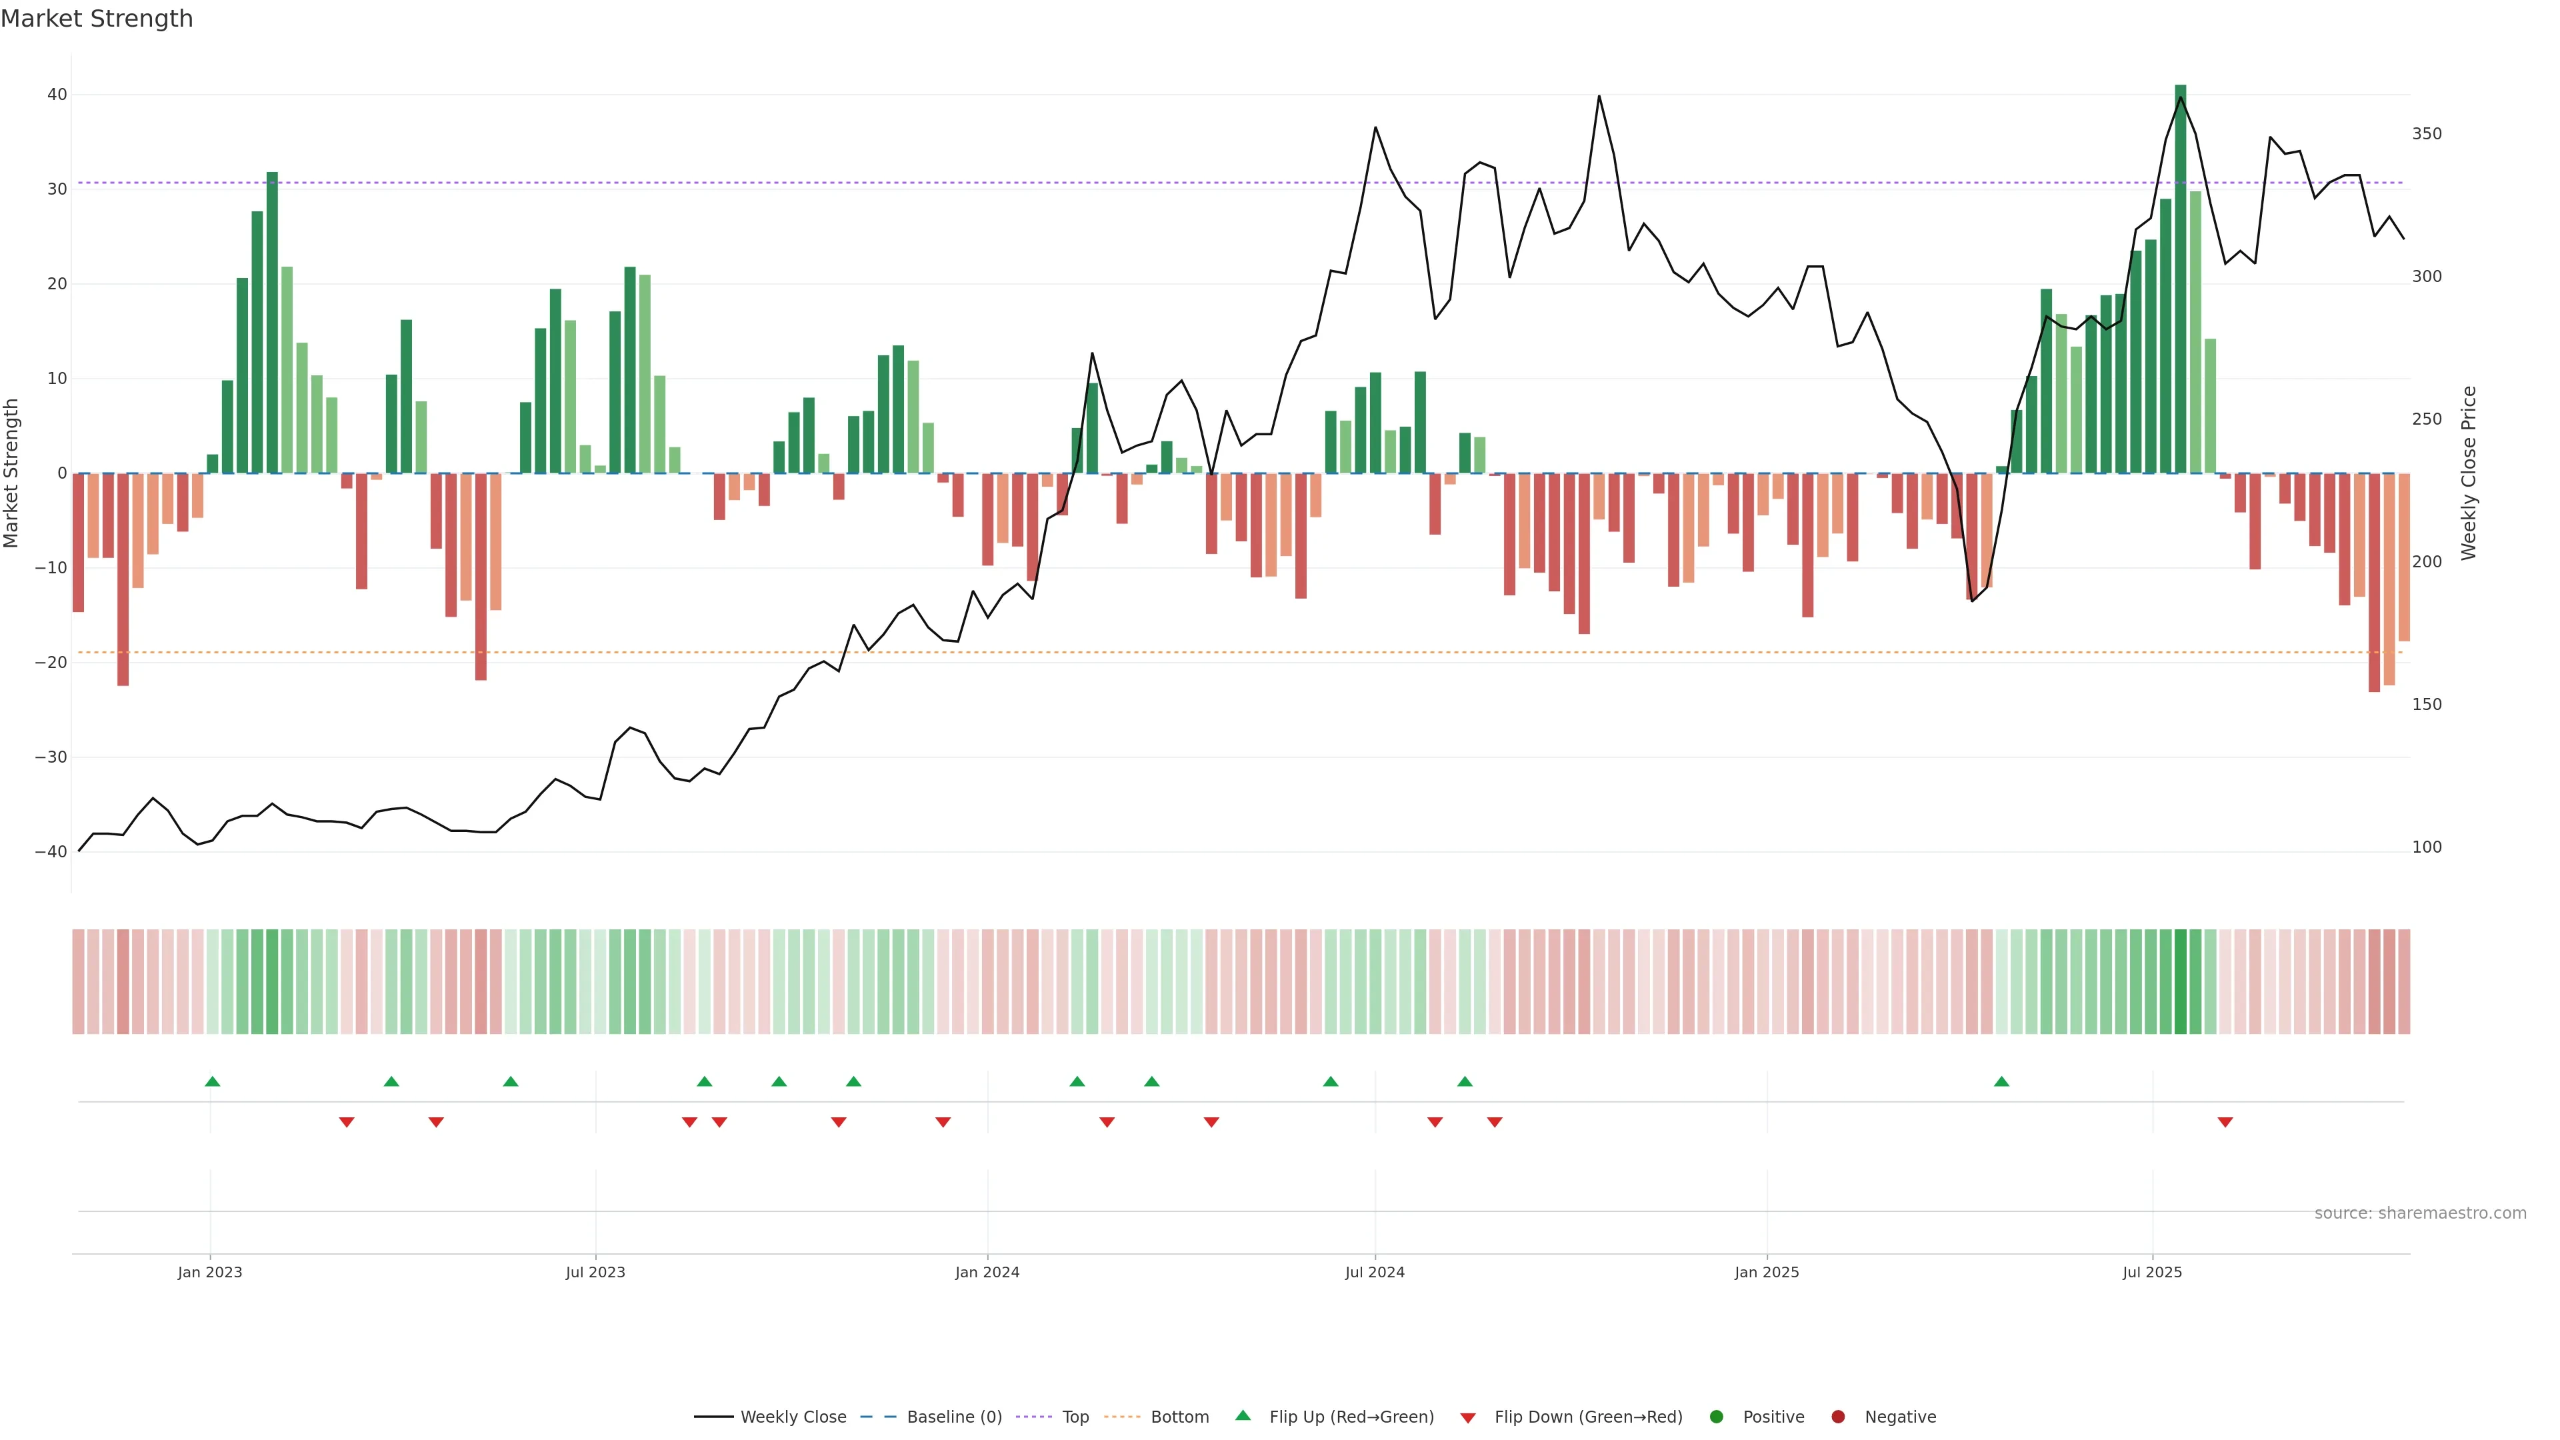This screenshot has height=1440, width=2560.
Task: Click the Jul 2024 x-axis label
Action: 1375,1272
